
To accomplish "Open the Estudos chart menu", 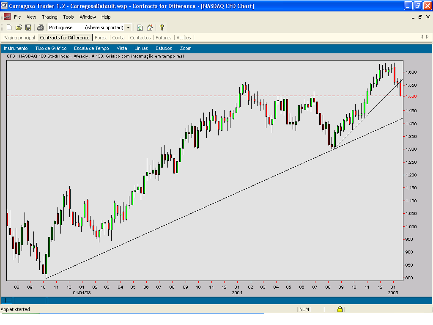I will coord(164,48).
